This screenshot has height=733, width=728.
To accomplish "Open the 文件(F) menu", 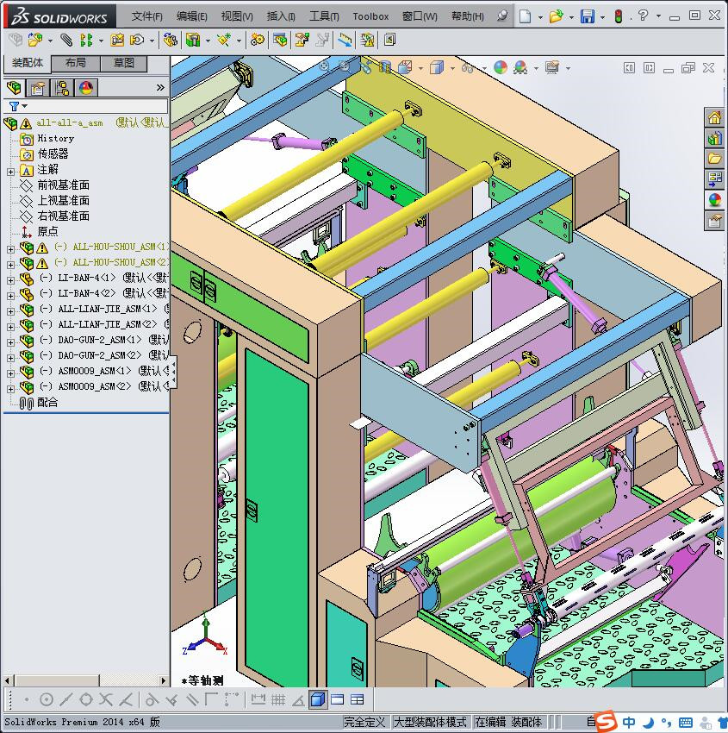I will point(147,16).
